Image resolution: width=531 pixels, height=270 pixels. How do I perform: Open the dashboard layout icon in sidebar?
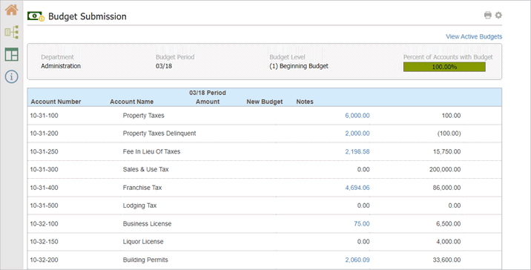[x=12, y=55]
